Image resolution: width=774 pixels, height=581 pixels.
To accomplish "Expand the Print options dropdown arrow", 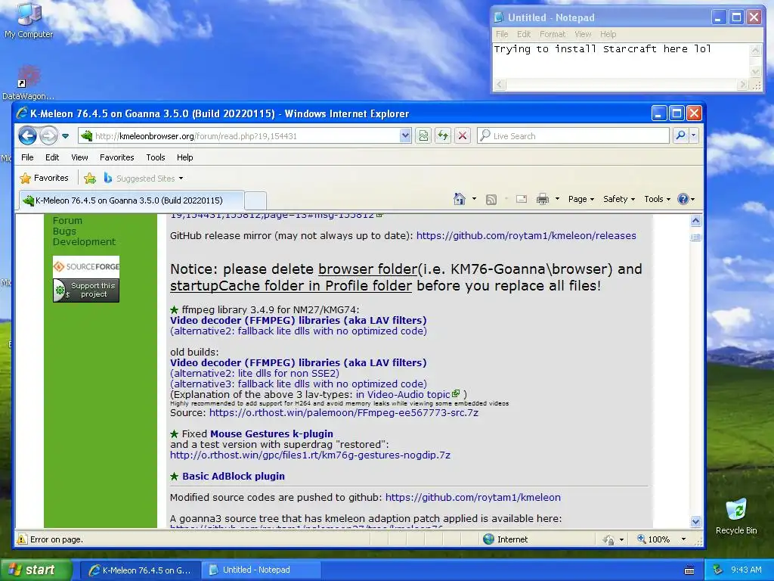I will (x=557, y=199).
